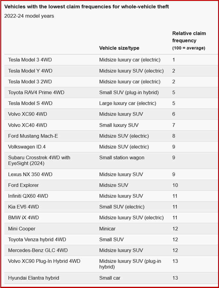
Task: Click Toyota RAV4 Prime 4WD vehicle name
Action: pyautogui.click(x=36, y=92)
